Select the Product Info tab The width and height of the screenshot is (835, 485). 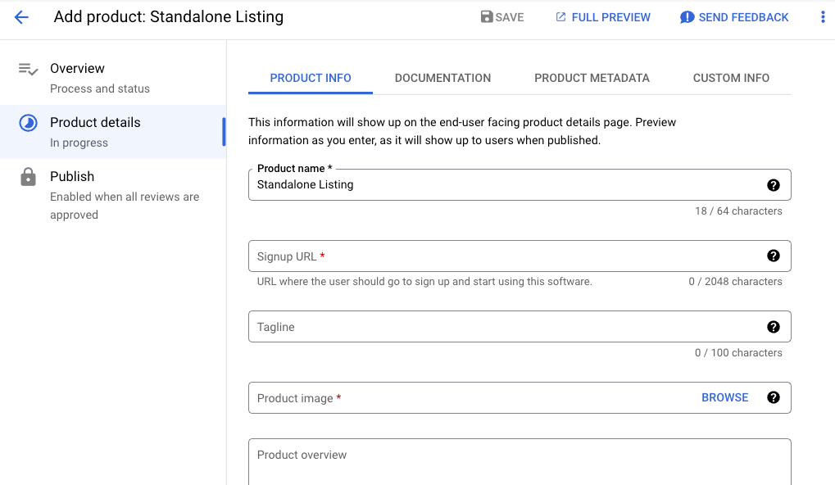pyautogui.click(x=311, y=78)
